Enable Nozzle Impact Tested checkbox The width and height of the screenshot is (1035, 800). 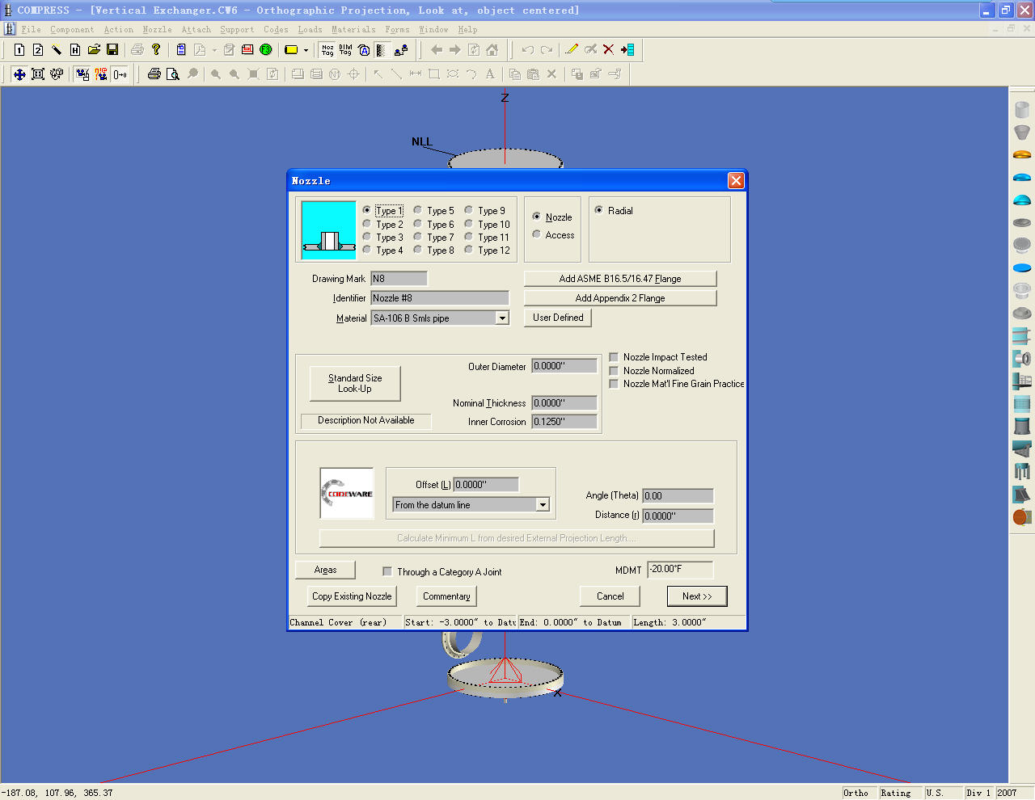[615, 357]
